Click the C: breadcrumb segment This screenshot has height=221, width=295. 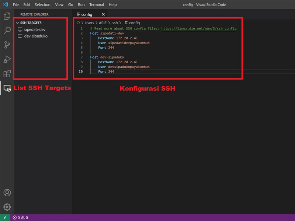[78, 23]
